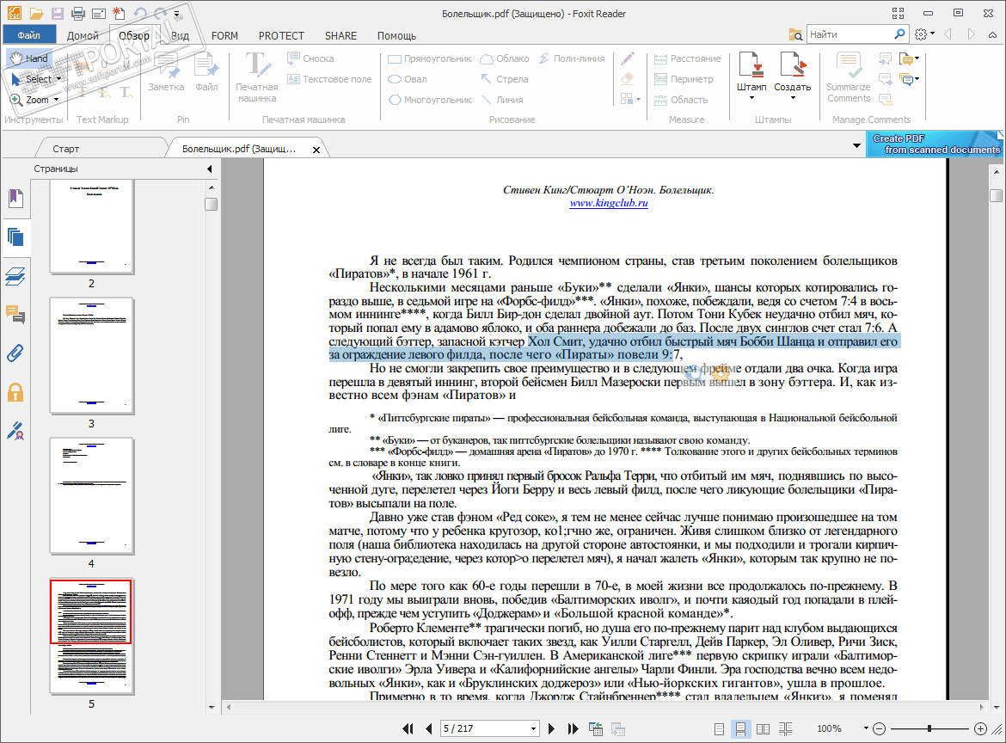
Task: Click the Print icon in quick access
Action: (78, 13)
